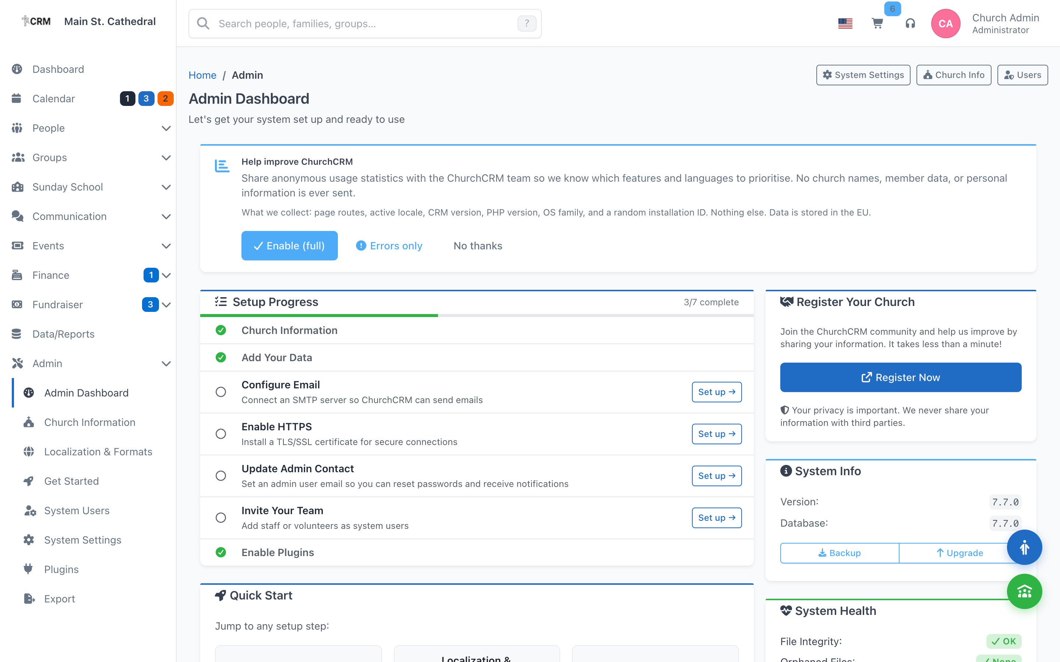Click the Sunday School building icon

point(18,187)
